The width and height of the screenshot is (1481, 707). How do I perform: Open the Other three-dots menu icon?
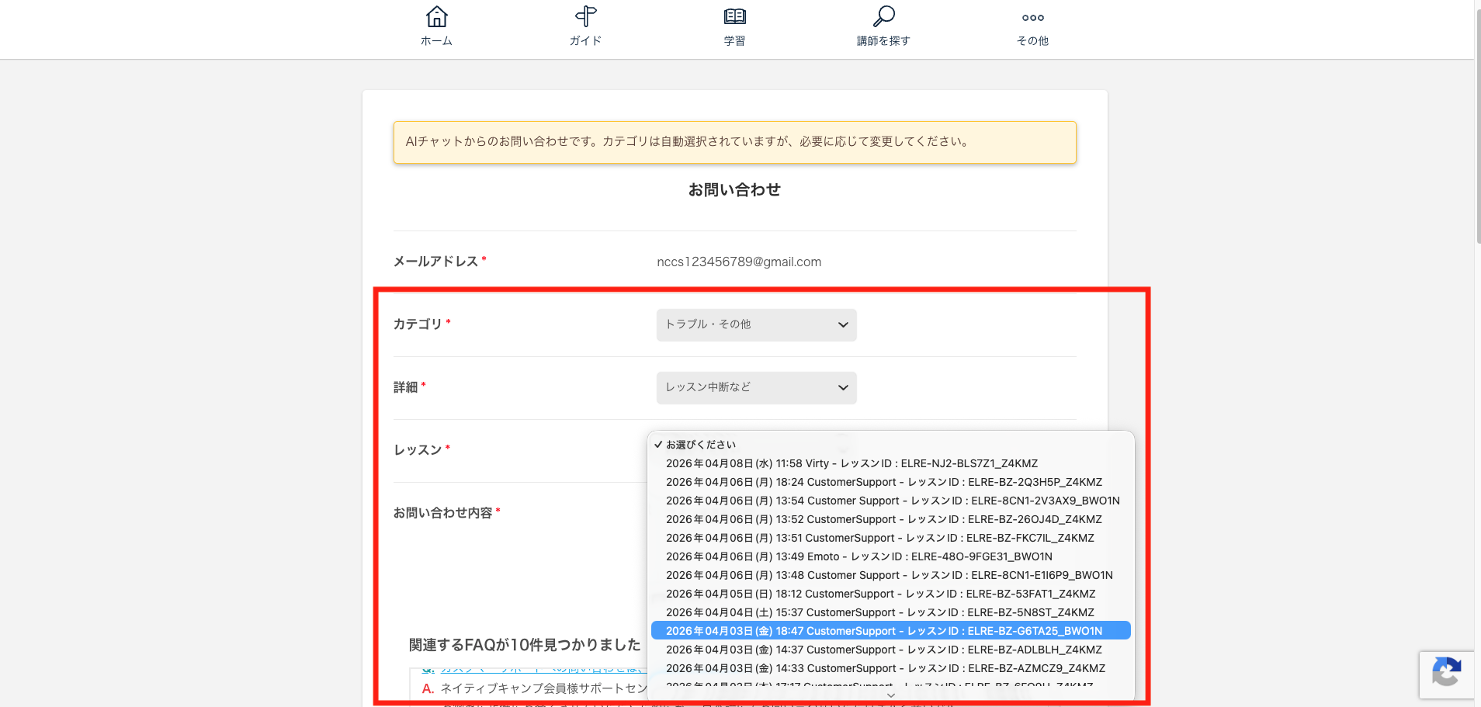(x=1032, y=18)
